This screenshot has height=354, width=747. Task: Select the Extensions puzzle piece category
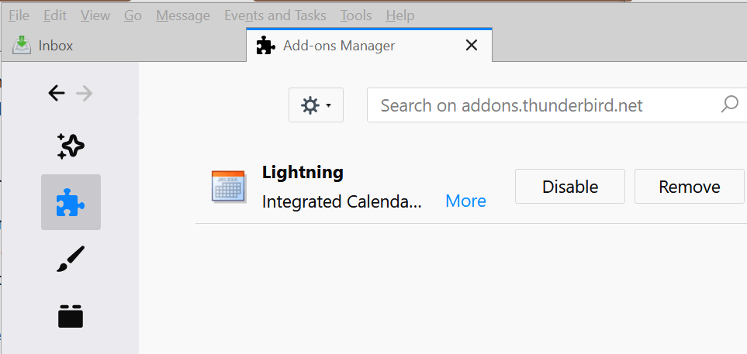pyautogui.click(x=71, y=202)
